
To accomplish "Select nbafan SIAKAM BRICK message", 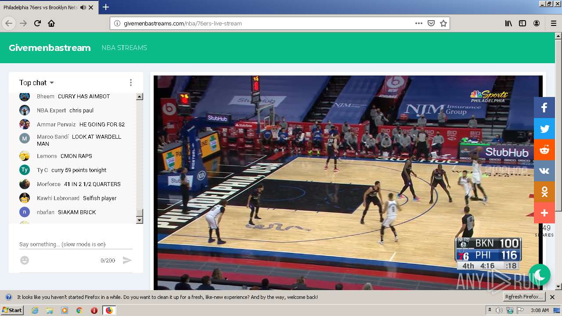I will (77, 212).
